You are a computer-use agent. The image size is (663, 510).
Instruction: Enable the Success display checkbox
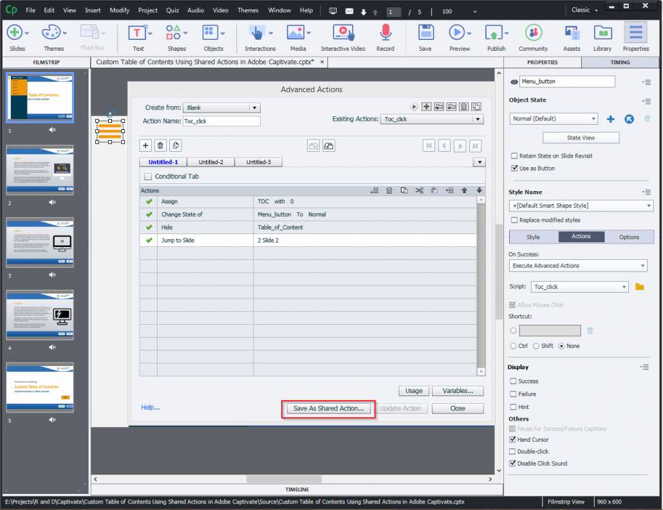tap(512, 381)
